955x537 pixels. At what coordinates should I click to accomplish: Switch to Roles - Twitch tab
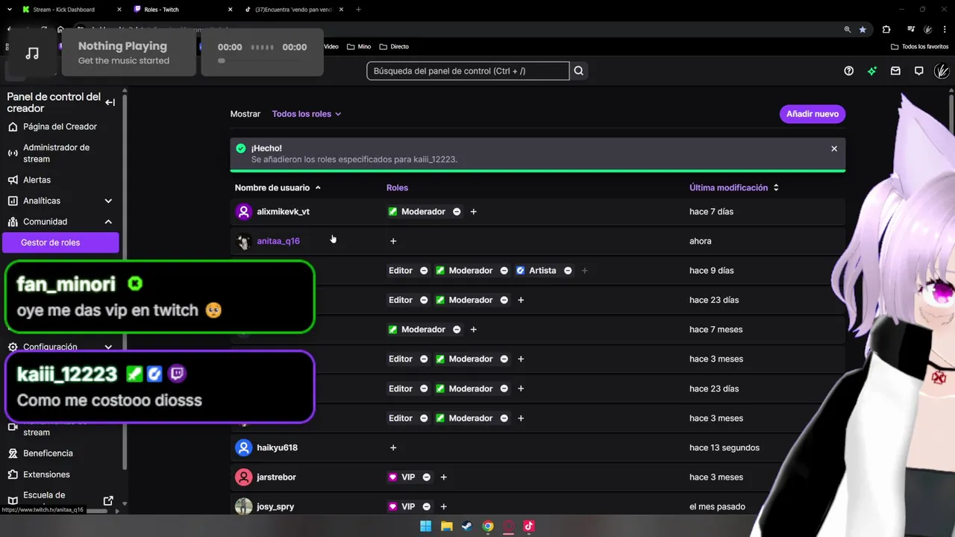tap(182, 10)
